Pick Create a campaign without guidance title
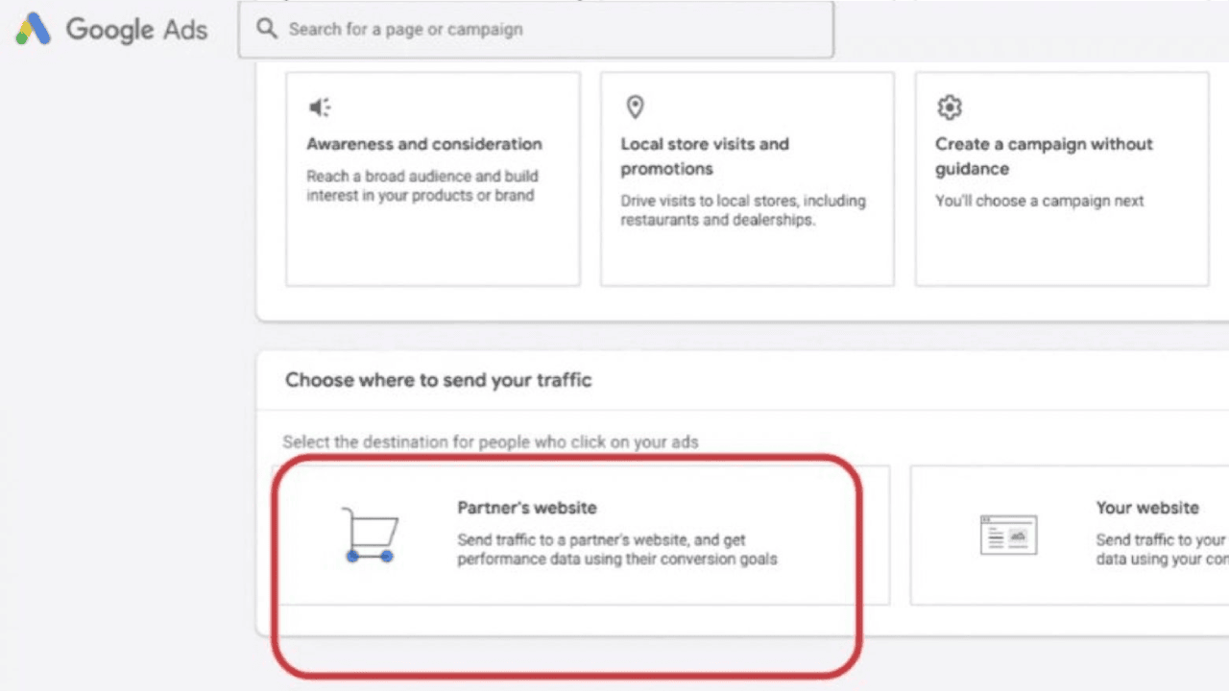Screen dimensions: 1229x691 [x=1044, y=156]
